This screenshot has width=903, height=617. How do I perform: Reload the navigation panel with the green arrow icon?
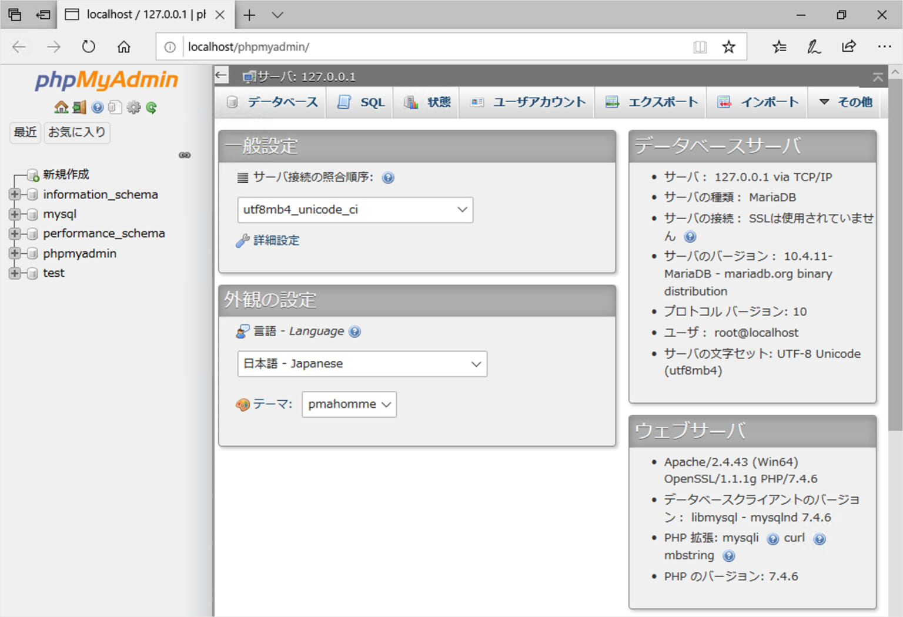pyautogui.click(x=152, y=107)
